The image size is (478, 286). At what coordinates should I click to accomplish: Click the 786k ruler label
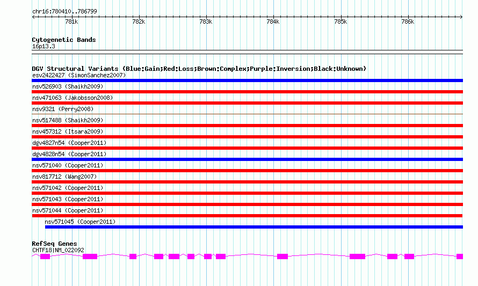tap(408, 21)
